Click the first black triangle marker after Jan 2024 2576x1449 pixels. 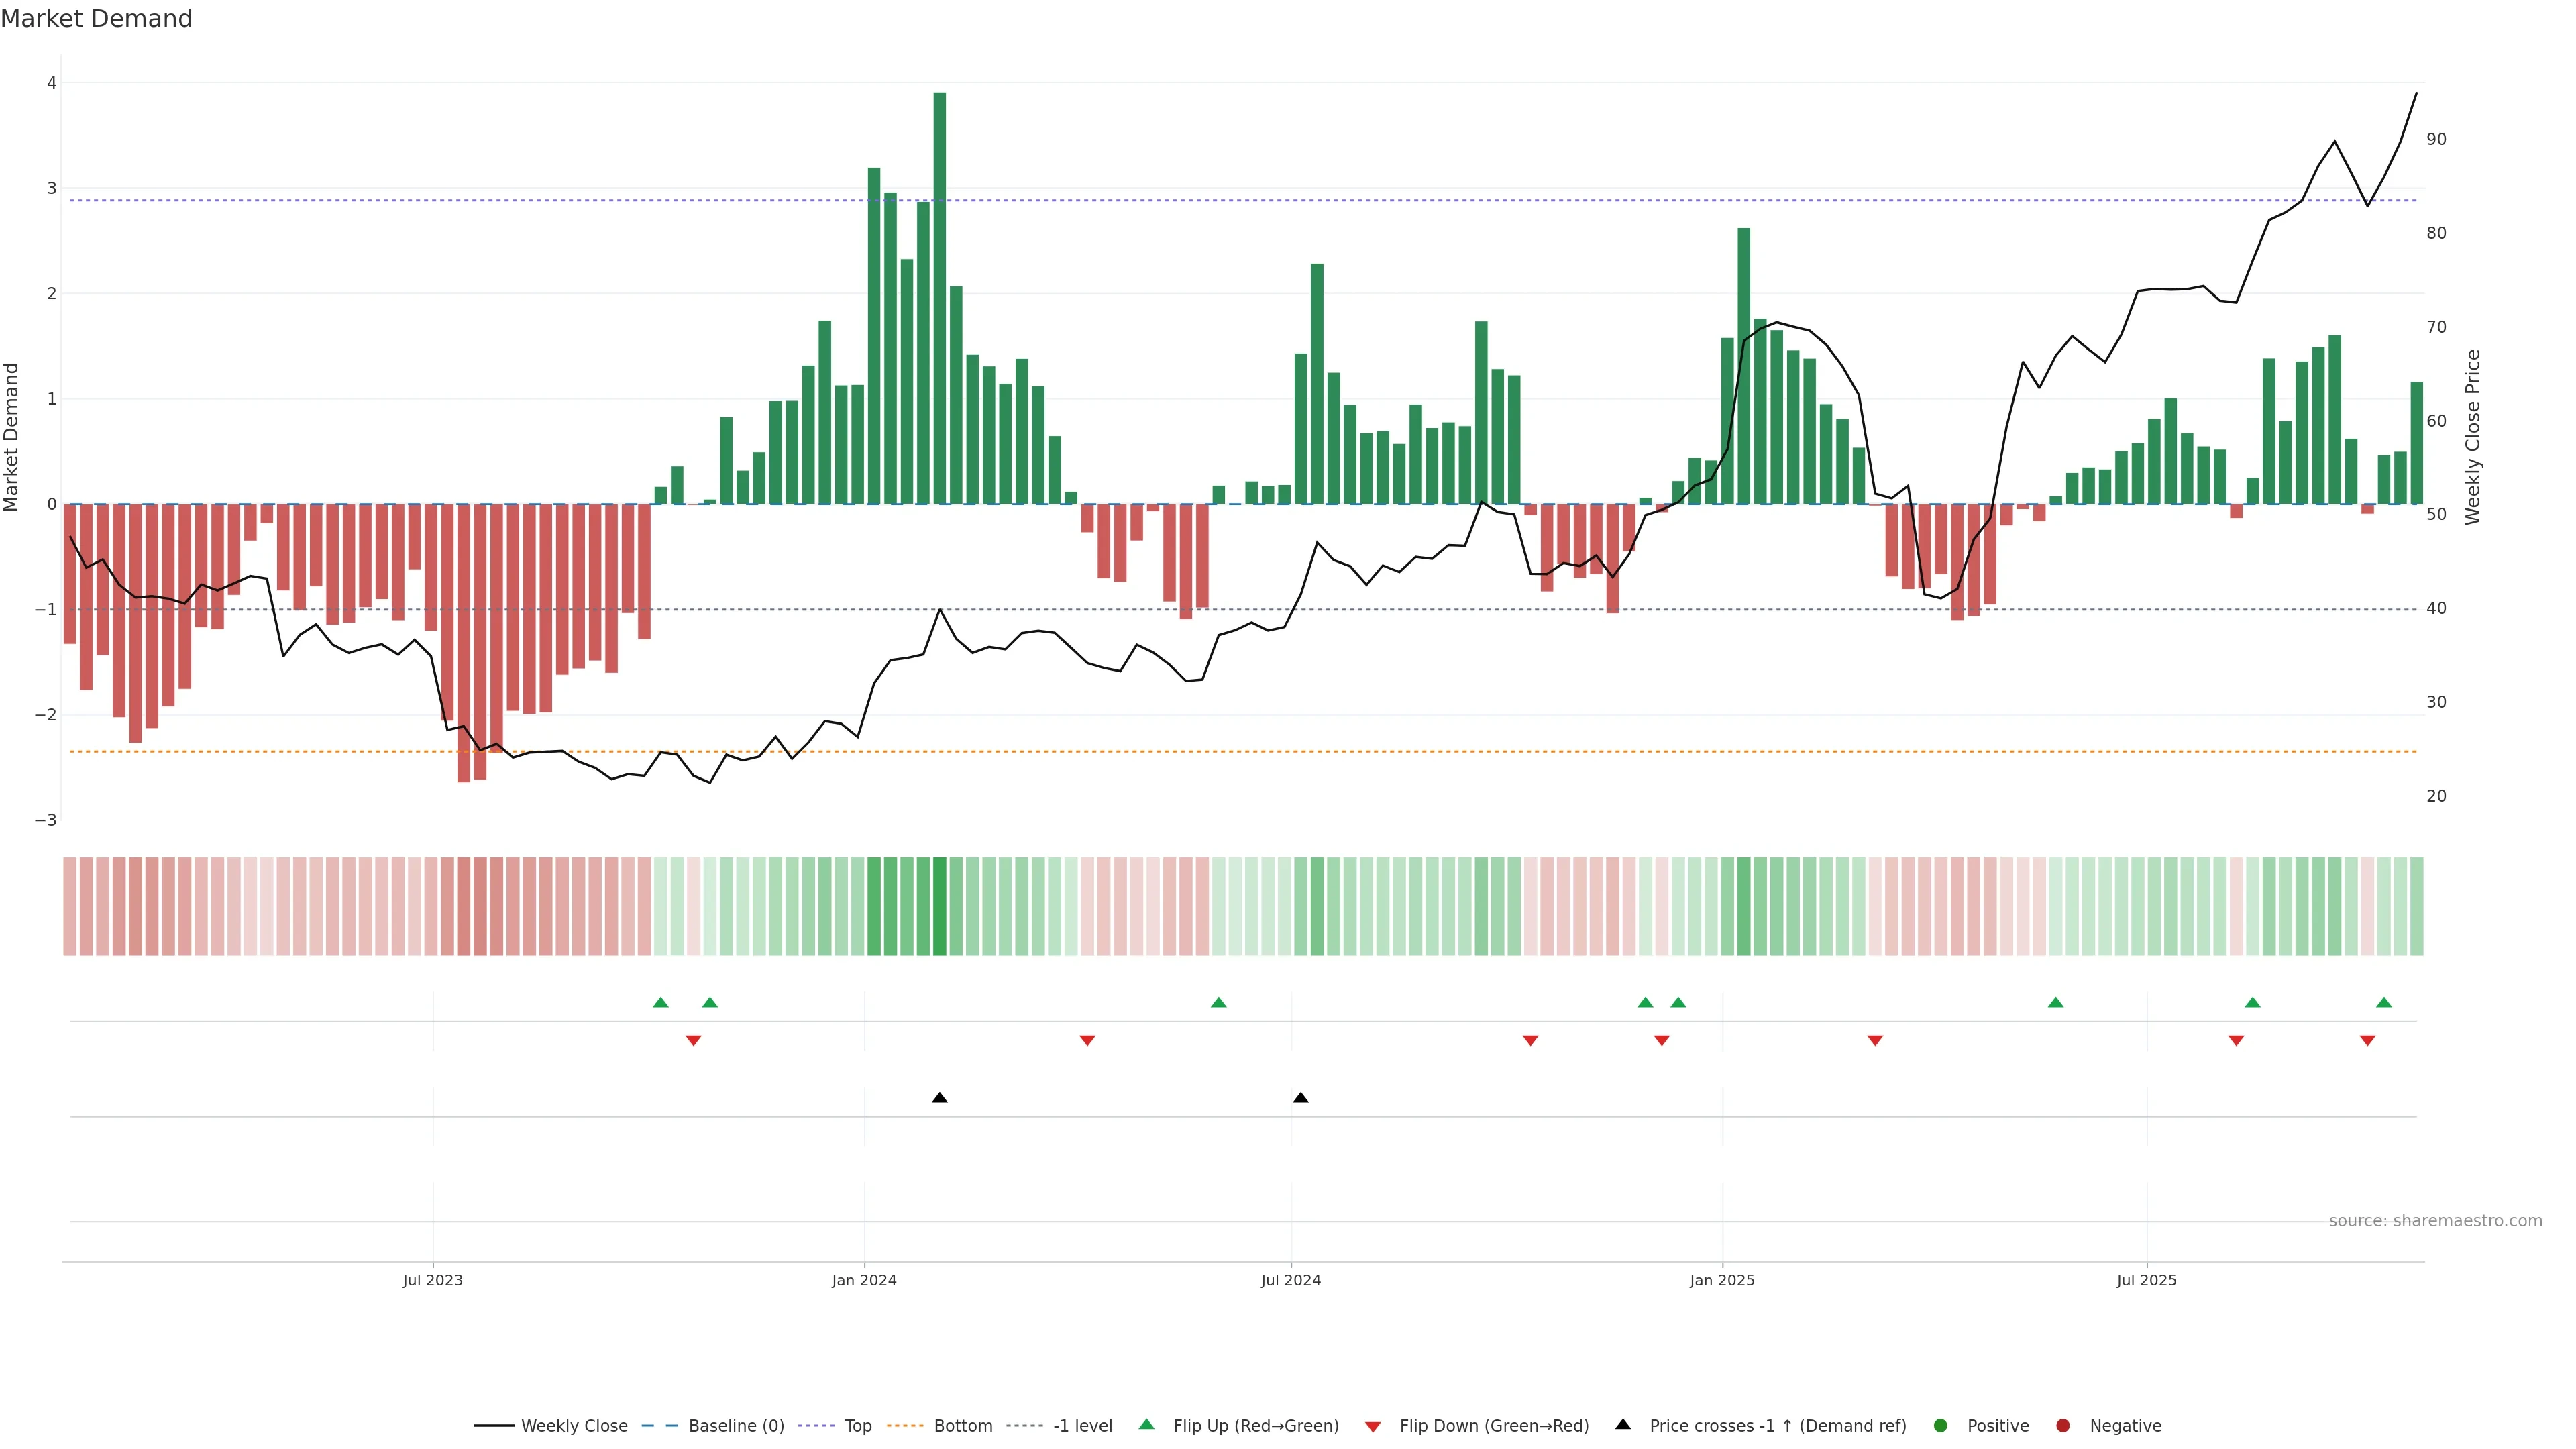939,1098
